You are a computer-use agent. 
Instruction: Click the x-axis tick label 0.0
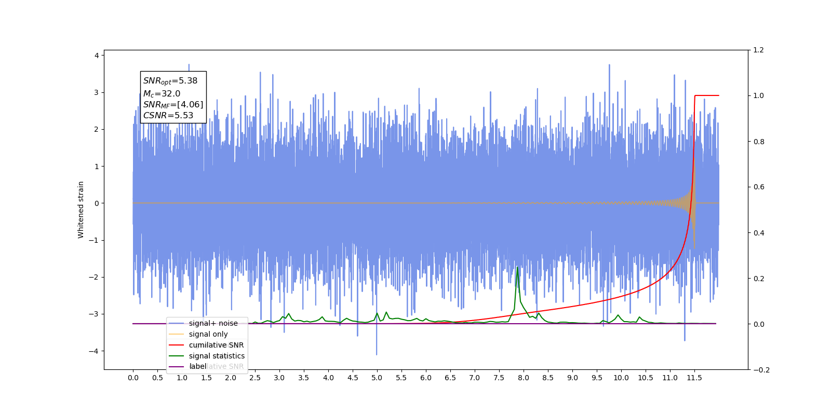pyautogui.click(x=133, y=378)
